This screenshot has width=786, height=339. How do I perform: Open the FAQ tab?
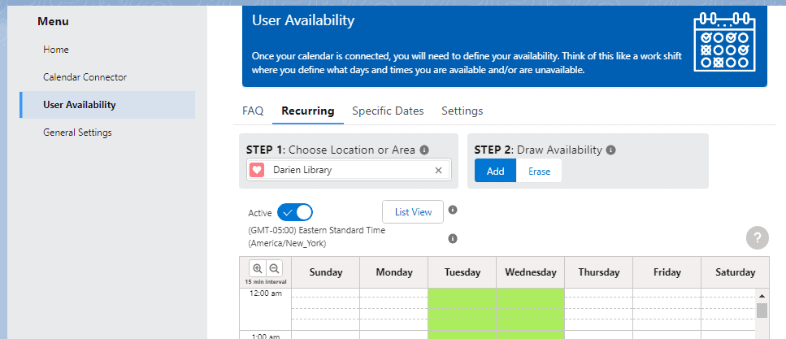tap(253, 111)
